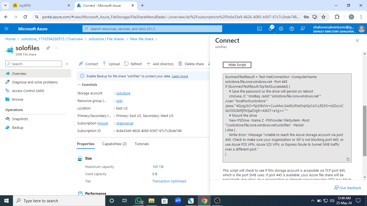Show hidden system tray icons
This screenshot has width=367, height=206.
click(x=312, y=201)
